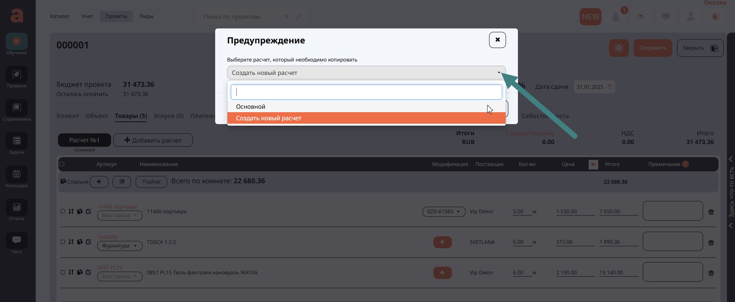The image size is (735, 302).
Task: Click the notification bell icon
Action: coord(616,17)
